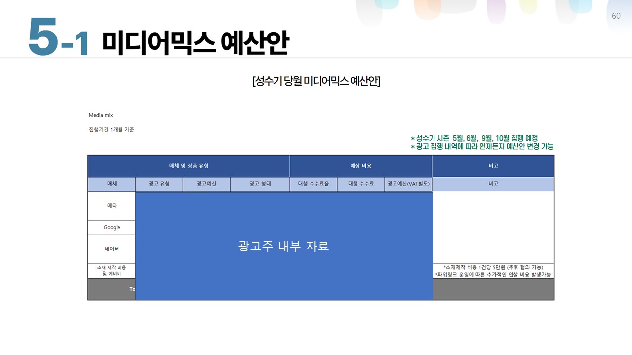Select the 대행 수수료율 column header
Image resolution: width=632 pixels, height=355 pixels.
[313, 184]
